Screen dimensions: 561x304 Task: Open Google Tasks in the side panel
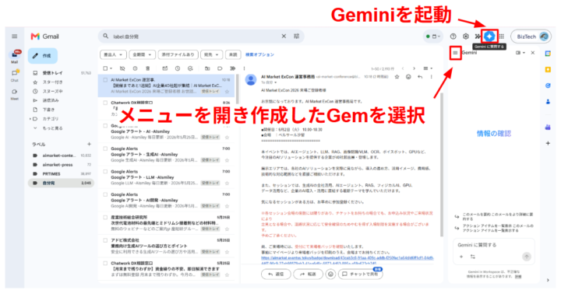click(548, 86)
